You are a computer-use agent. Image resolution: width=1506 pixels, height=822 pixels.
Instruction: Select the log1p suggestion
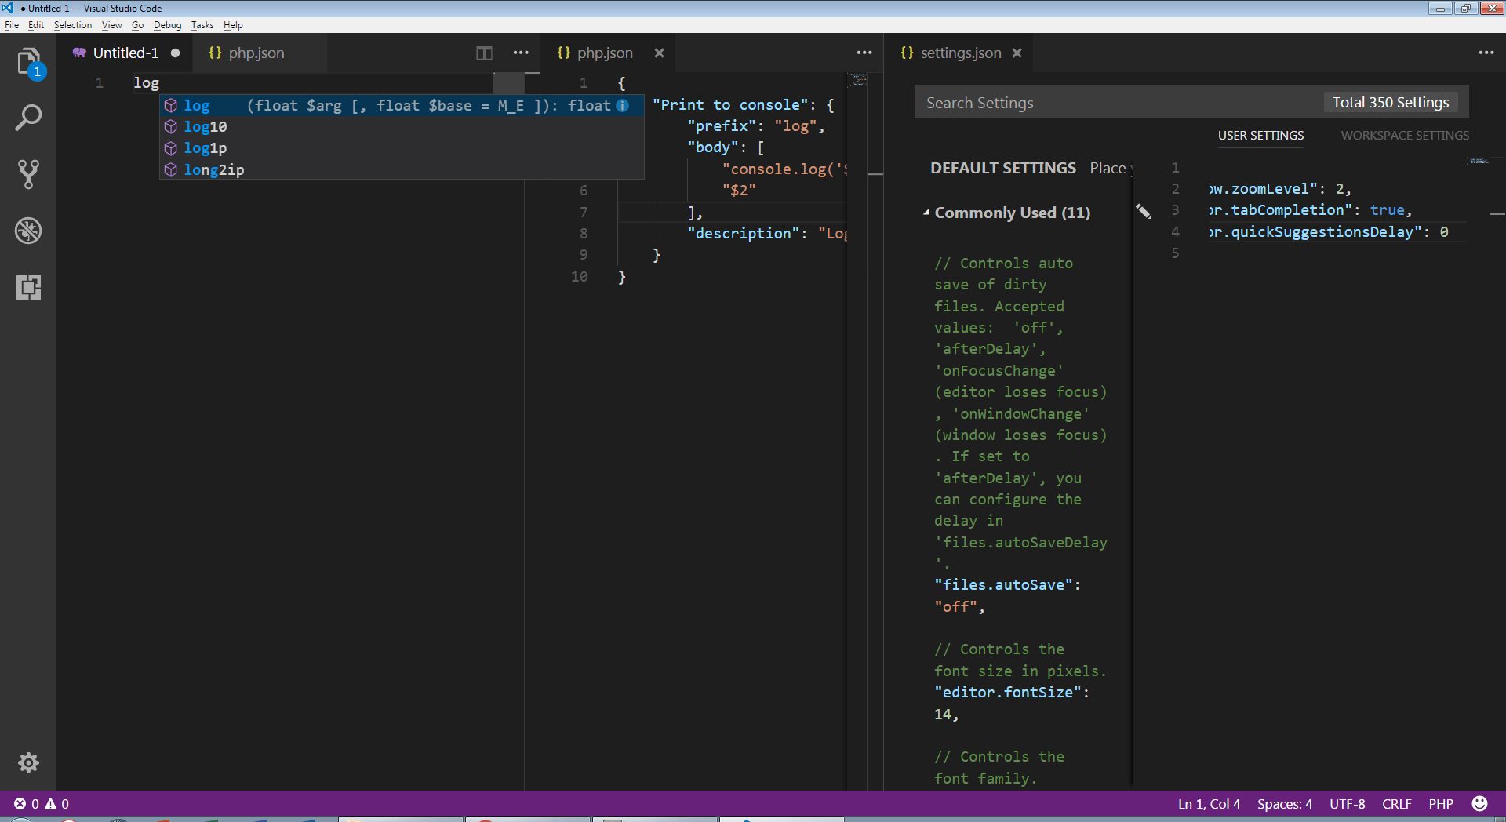point(402,147)
